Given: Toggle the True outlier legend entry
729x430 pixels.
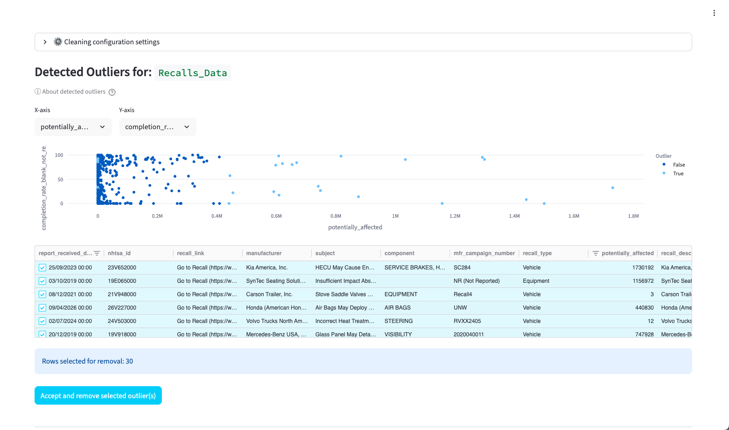Looking at the screenshot, I should click(673, 173).
